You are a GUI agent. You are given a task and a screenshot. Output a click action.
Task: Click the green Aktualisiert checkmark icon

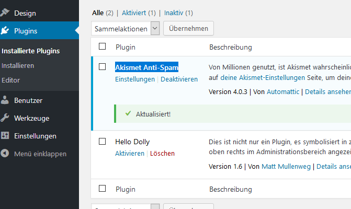(x=128, y=113)
